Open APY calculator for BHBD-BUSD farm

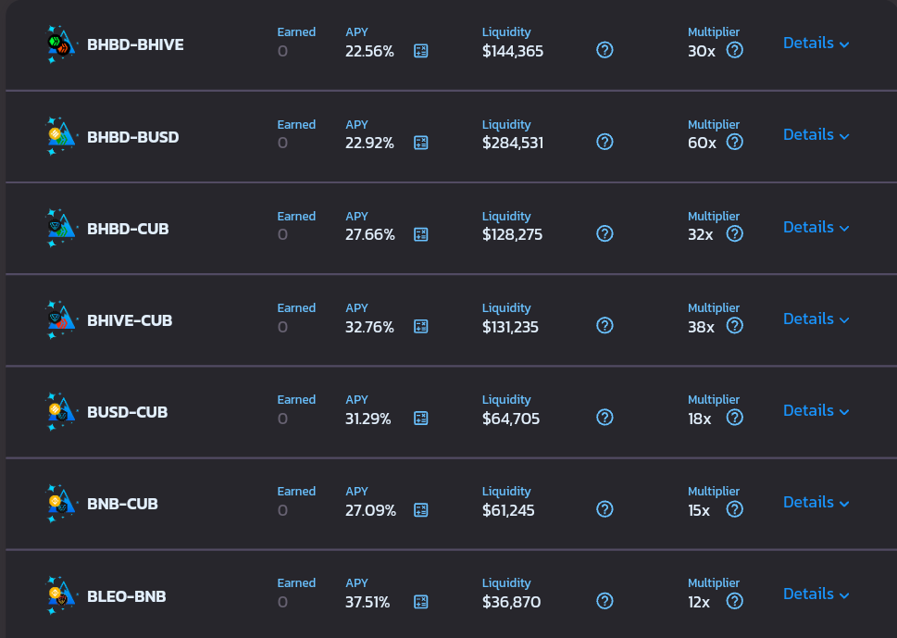[x=420, y=143]
